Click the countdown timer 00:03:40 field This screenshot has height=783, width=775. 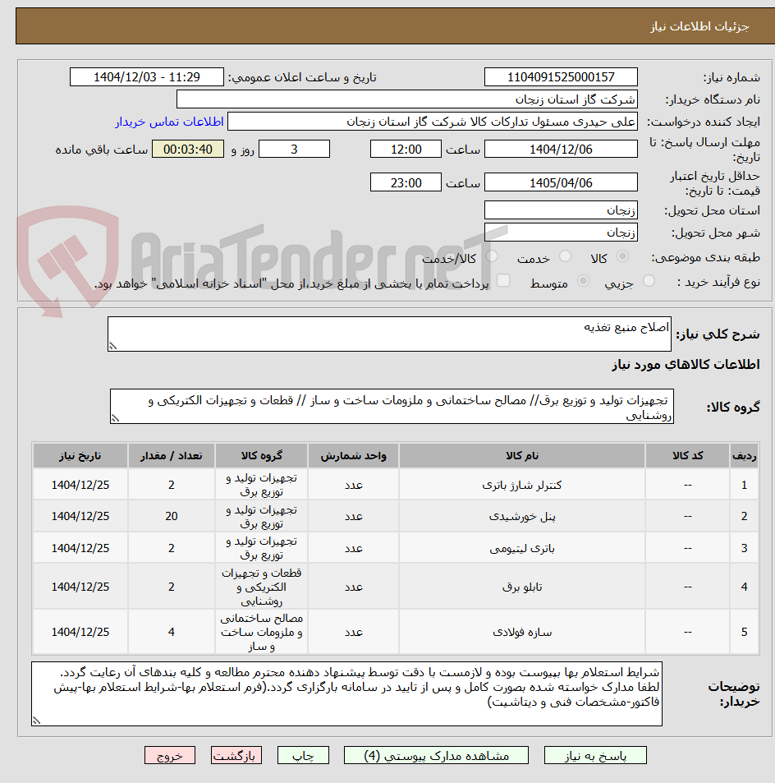188,149
